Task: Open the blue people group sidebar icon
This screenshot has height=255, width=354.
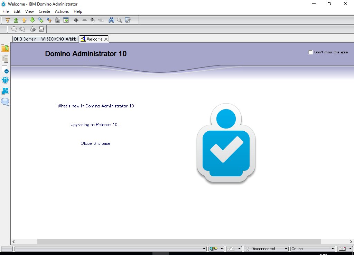Action: [x=5, y=80]
